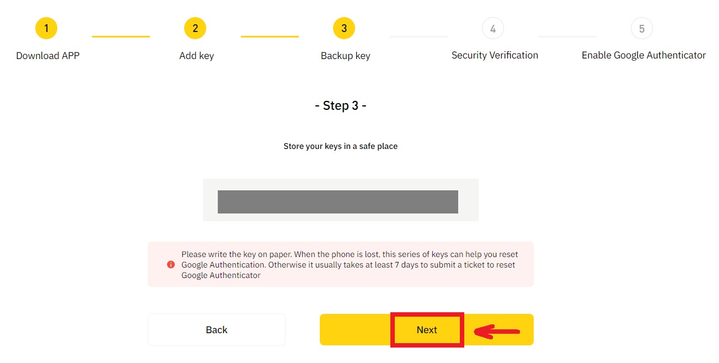Click the step 4 Security Verification circle
This screenshot has width=719, height=363.
pos(492,28)
